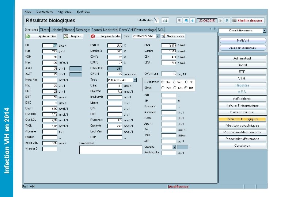Screen dimensions: 296x197
Task: Click the Quitter dossier button
Action: pos(248,20)
